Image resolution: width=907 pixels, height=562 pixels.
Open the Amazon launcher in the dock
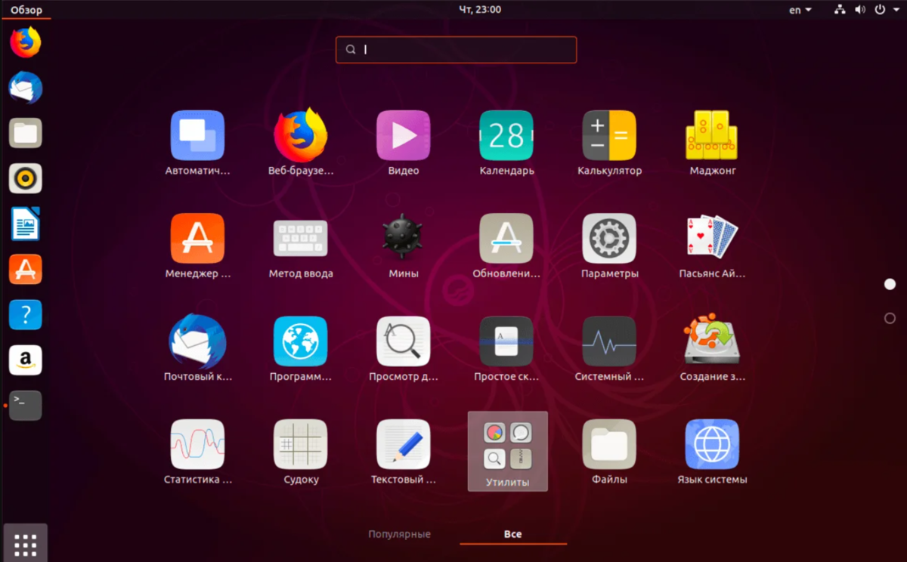[25, 360]
